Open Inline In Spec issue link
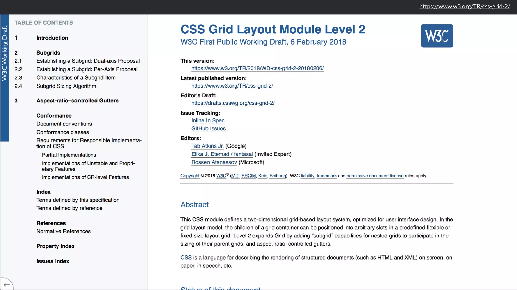The image size is (517, 290). pos(208,121)
